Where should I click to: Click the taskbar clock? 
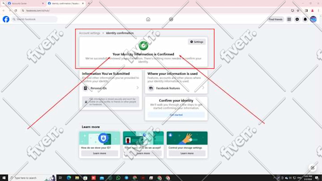(308, 178)
